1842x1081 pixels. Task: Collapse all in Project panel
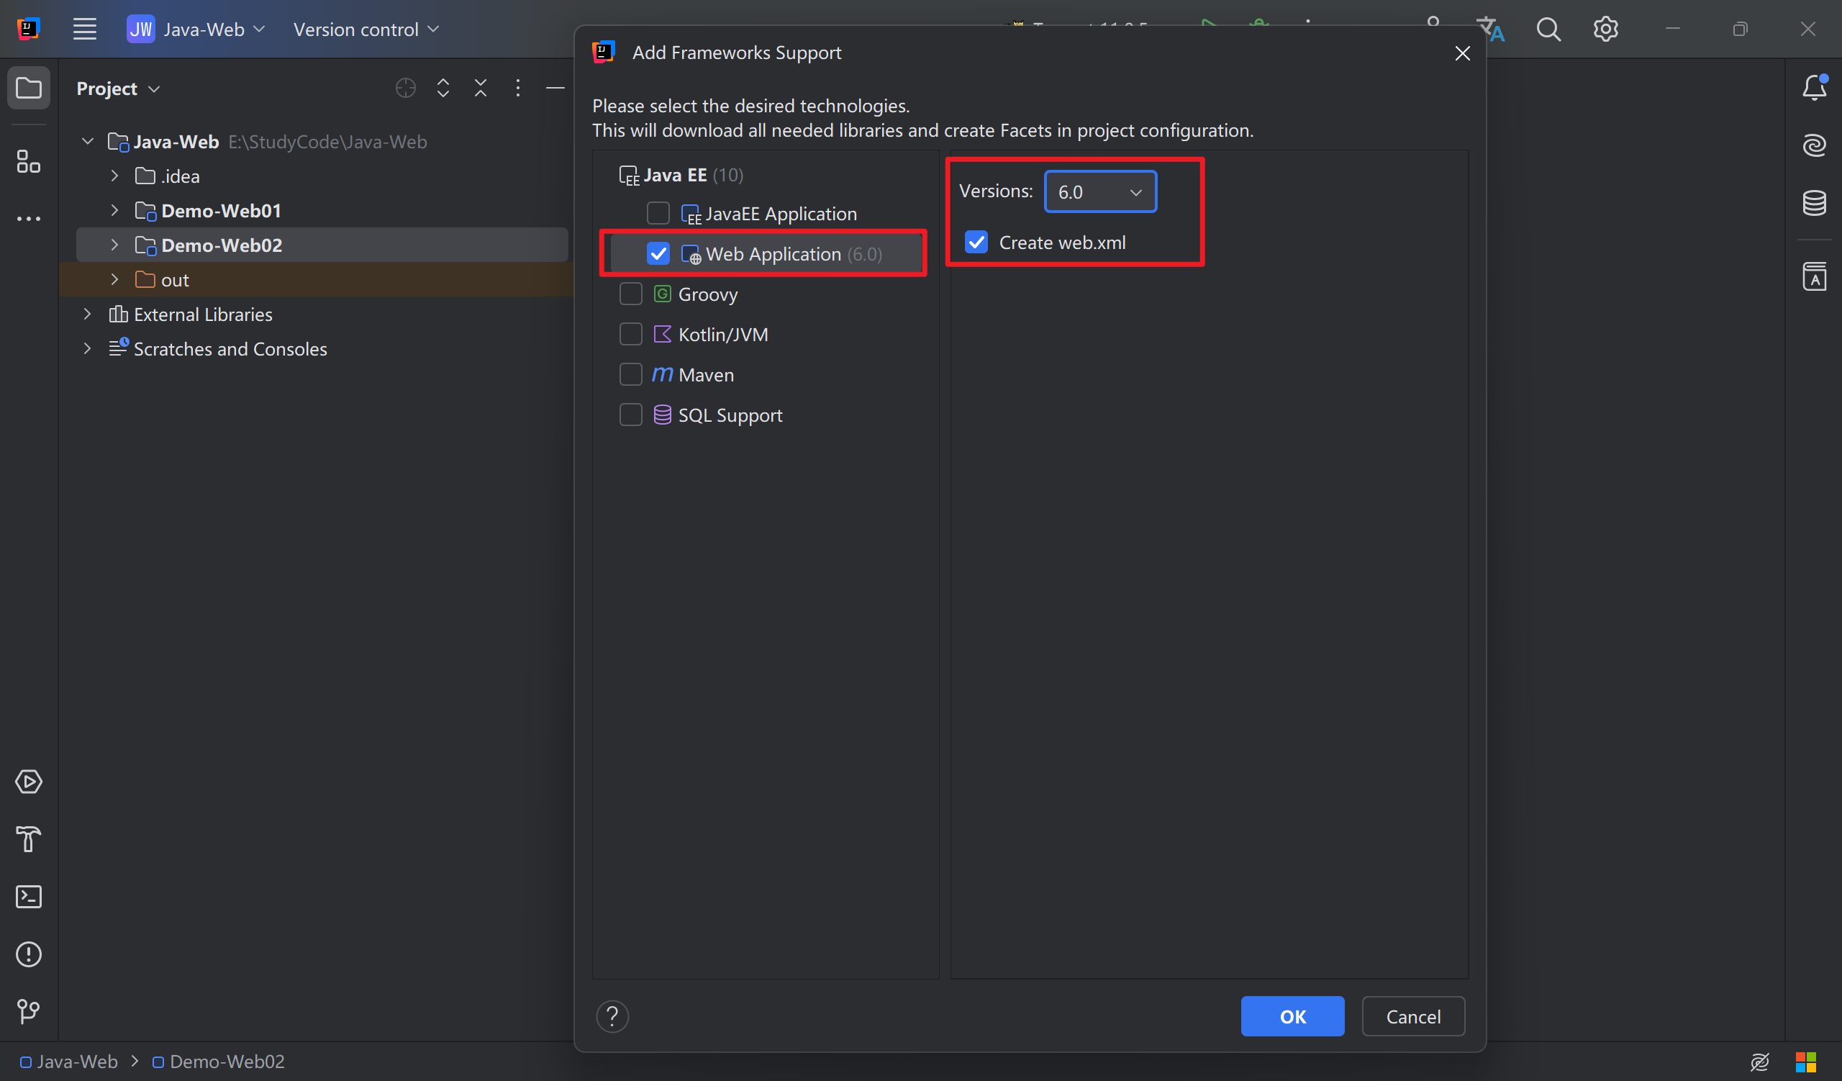480,89
